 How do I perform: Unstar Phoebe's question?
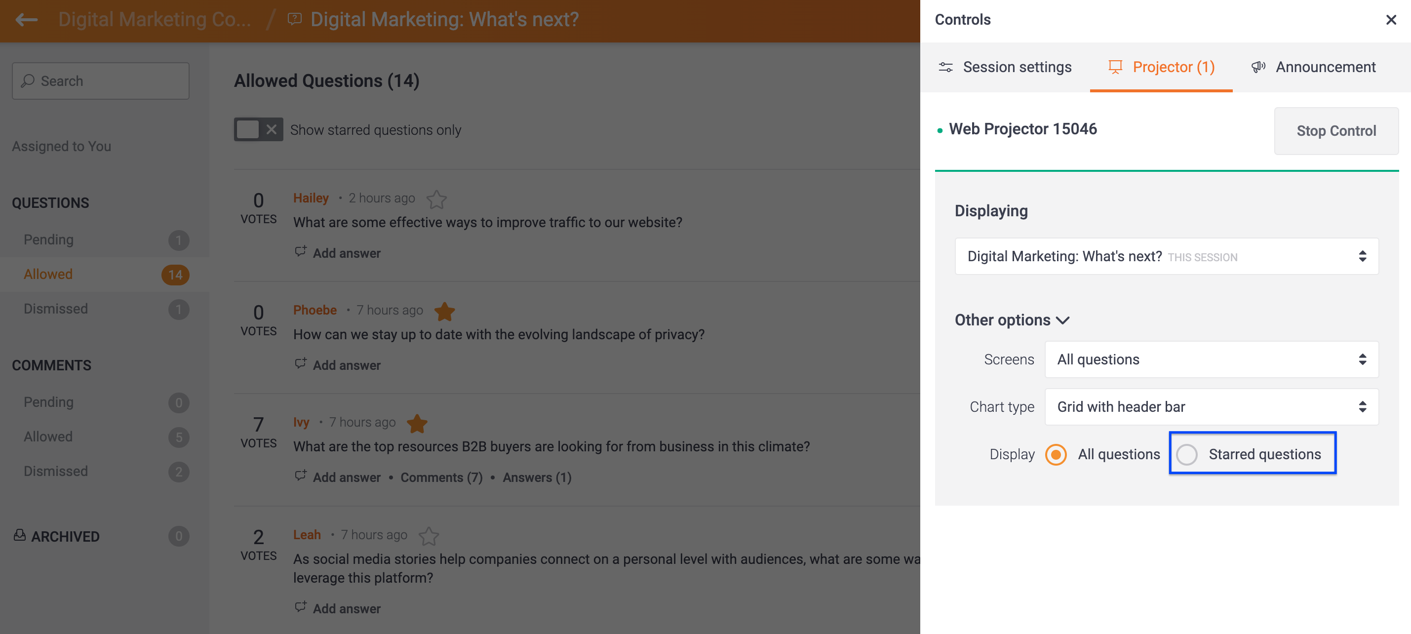[x=445, y=311]
